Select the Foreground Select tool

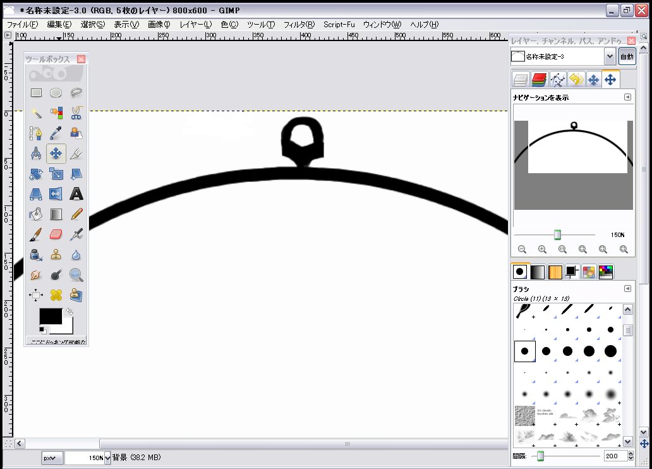point(76,133)
